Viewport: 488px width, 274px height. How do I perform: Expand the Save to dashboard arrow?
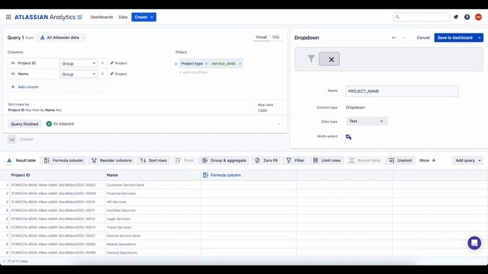click(x=480, y=38)
